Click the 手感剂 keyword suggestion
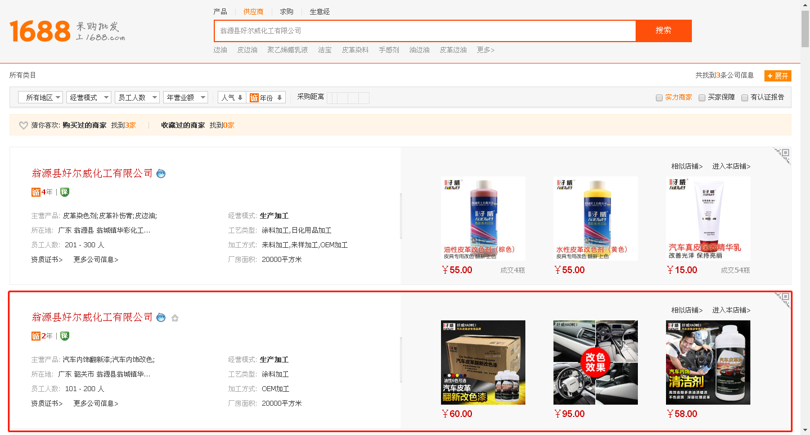The height and width of the screenshot is (435, 810). click(x=389, y=50)
